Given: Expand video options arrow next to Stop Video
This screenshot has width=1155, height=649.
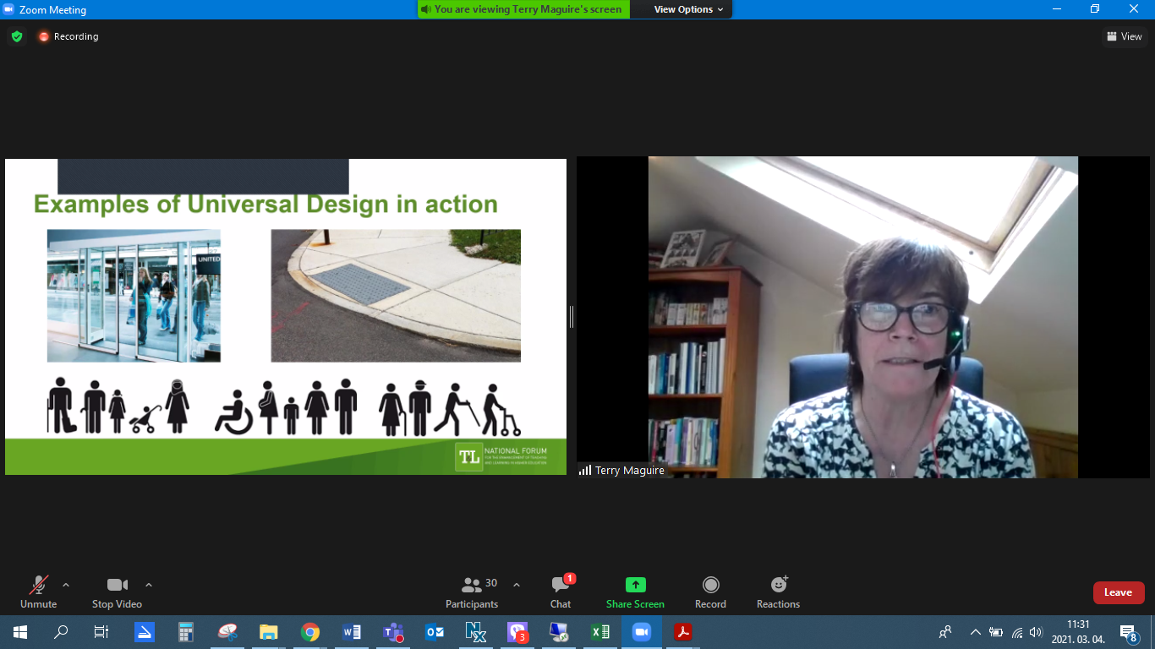Looking at the screenshot, I should (149, 585).
